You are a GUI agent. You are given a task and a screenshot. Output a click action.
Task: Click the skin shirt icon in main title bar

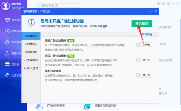163,3
